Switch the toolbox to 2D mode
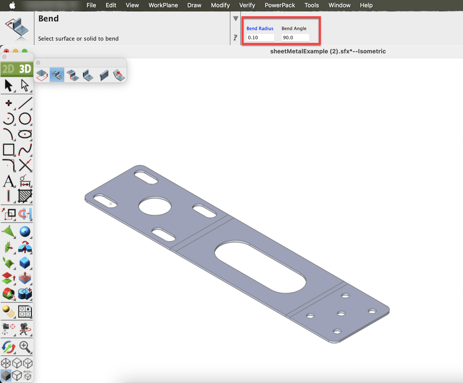This screenshot has width=463, height=383. pos(8,69)
